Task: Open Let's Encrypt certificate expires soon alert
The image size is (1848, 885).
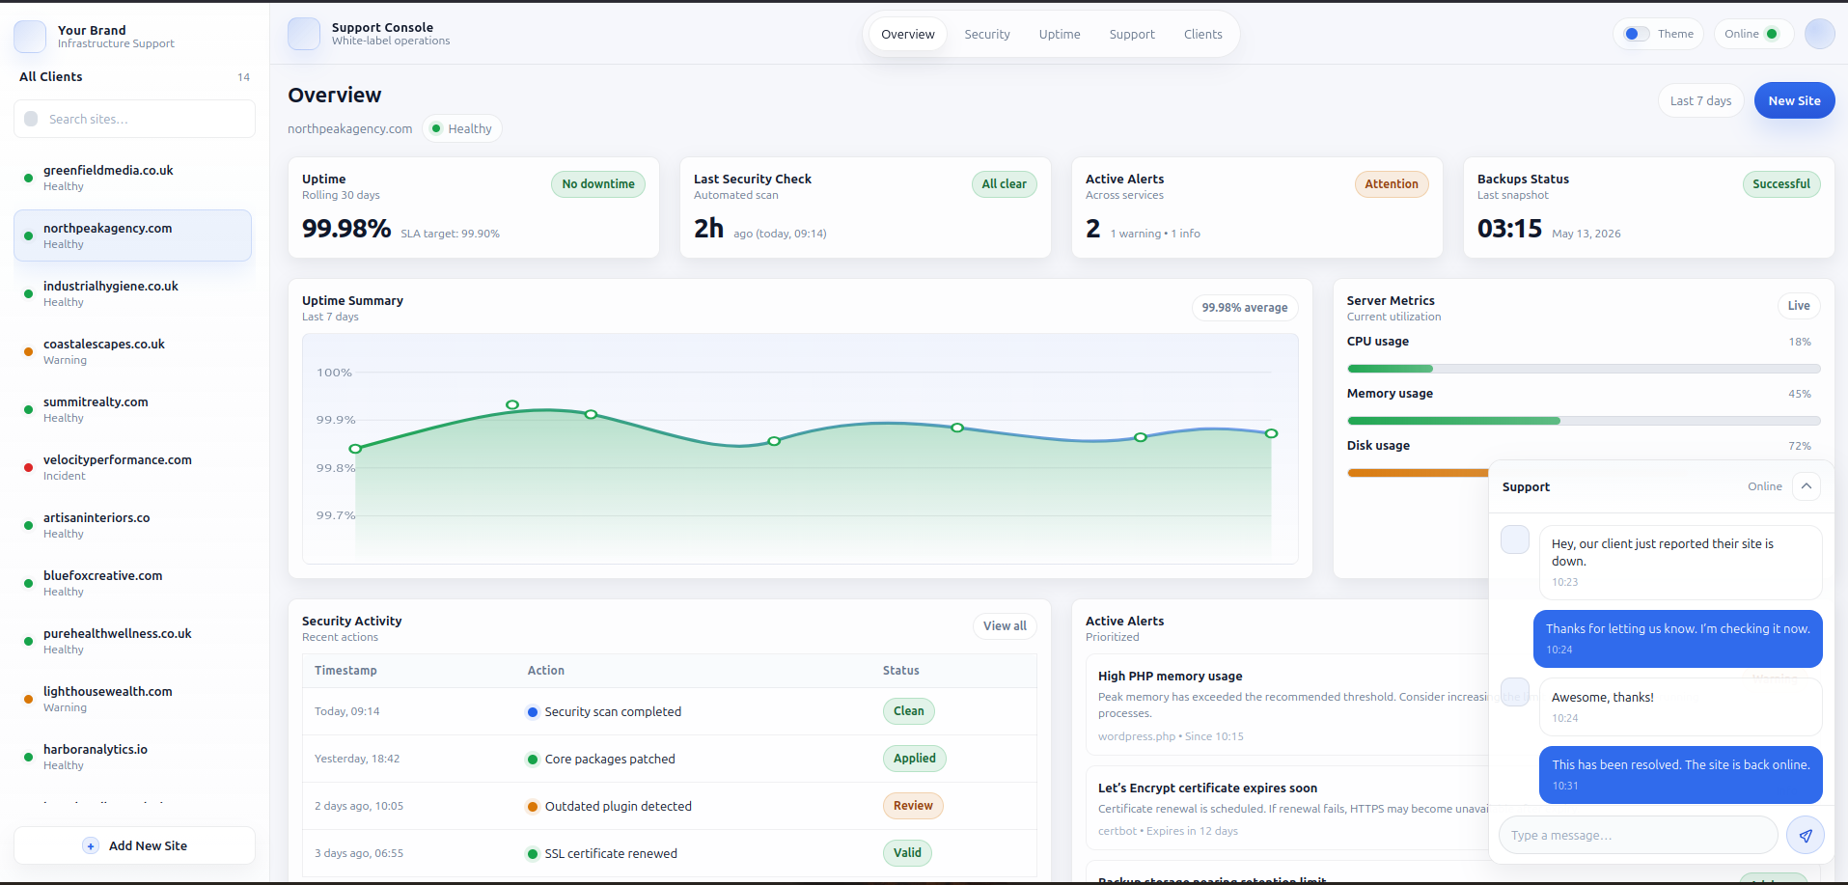Action: click(x=1287, y=809)
